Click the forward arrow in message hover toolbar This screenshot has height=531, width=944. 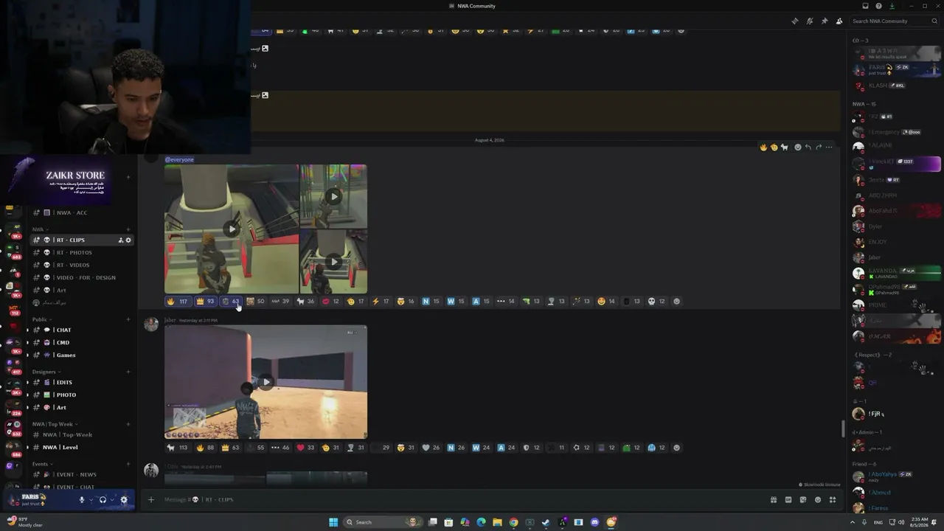819,147
